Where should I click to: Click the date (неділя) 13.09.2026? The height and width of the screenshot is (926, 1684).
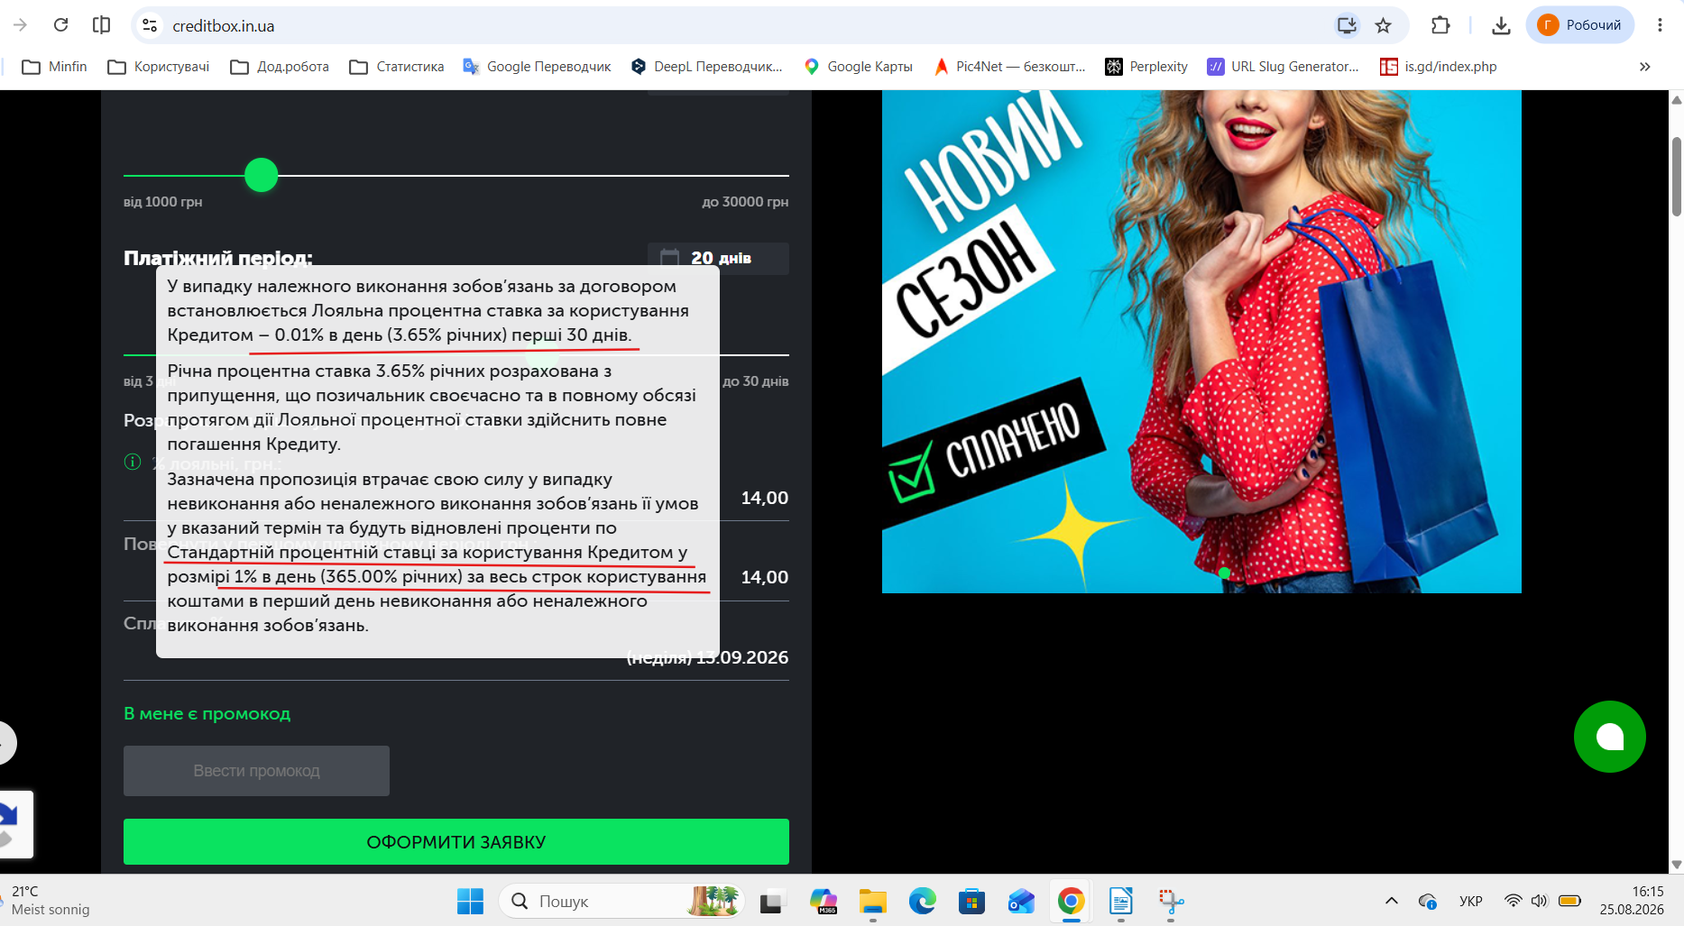pos(708,657)
